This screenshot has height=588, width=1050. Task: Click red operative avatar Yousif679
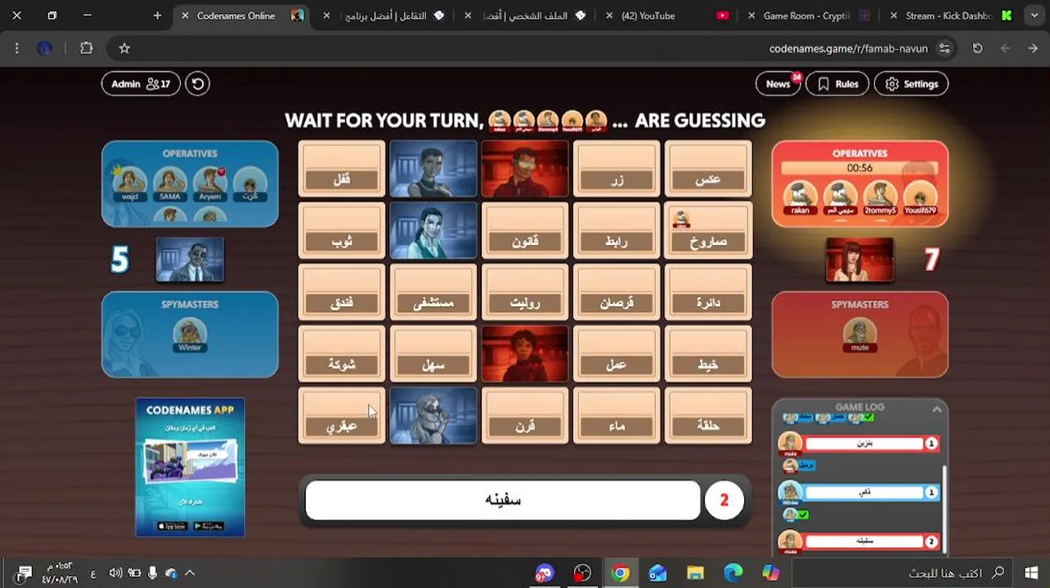[921, 197]
